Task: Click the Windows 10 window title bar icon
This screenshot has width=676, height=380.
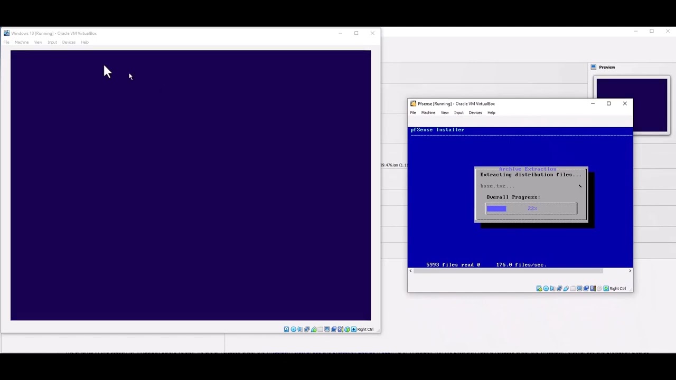Action: point(6,33)
